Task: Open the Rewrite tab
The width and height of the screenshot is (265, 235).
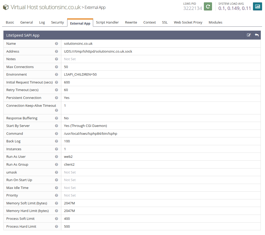Action: click(131, 23)
